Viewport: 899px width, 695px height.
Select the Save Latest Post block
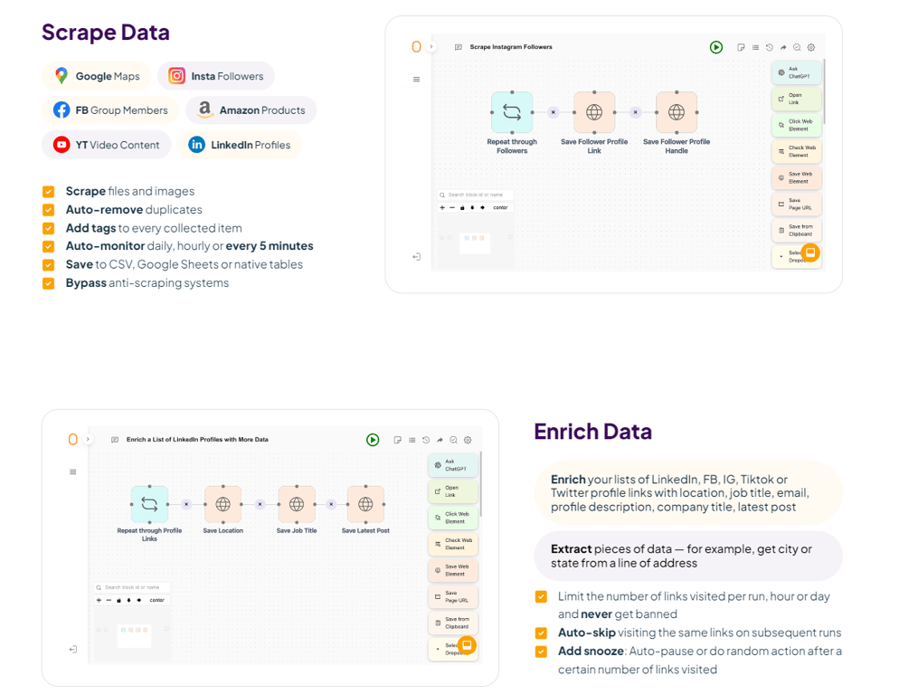tap(365, 504)
